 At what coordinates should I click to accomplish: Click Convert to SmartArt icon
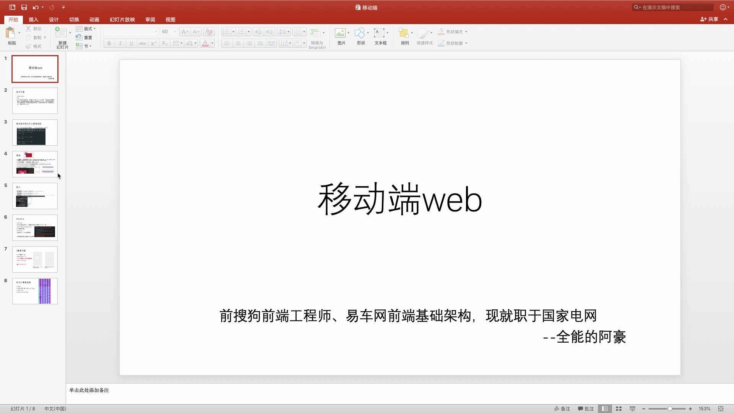pos(315,33)
